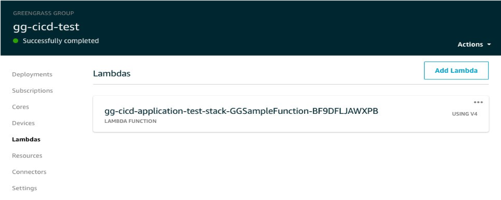Click the caret arrow beside Actions
The height and width of the screenshot is (200, 501).
pos(489,45)
